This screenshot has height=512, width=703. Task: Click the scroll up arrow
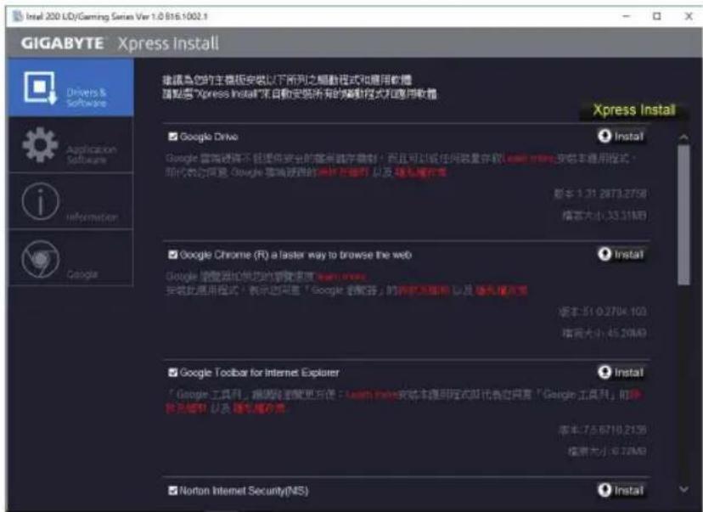point(683,138)
